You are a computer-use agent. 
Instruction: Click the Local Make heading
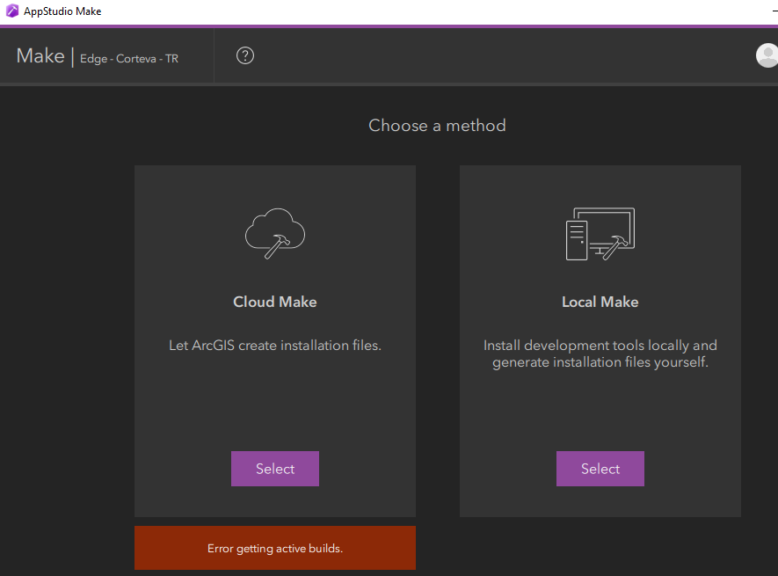[600, 302]
